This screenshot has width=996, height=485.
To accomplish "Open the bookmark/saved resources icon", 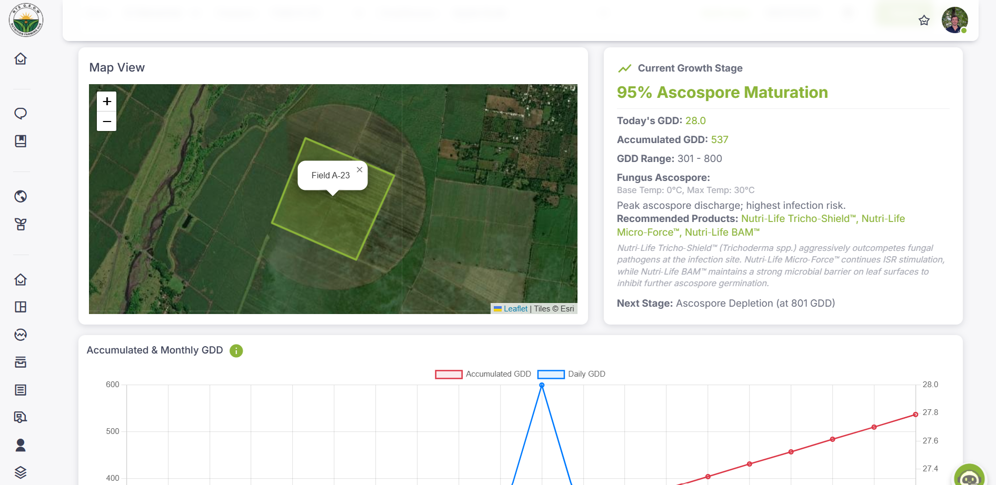I will (x=21, y=141).
